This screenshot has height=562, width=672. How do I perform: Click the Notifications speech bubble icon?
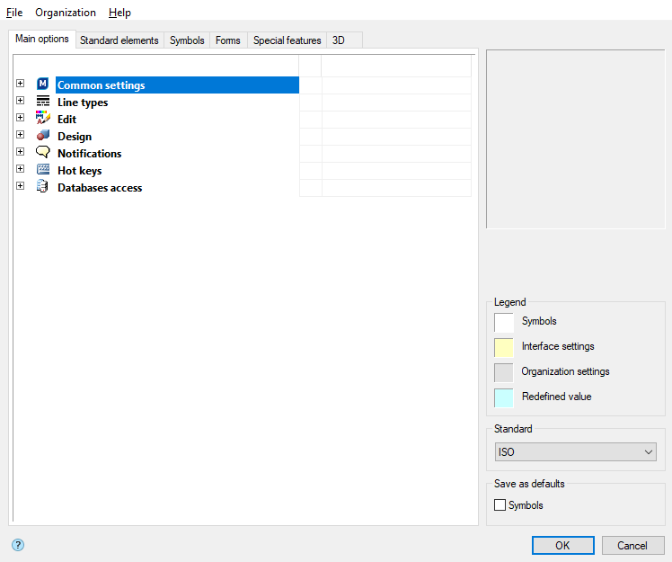coord(43,152)
